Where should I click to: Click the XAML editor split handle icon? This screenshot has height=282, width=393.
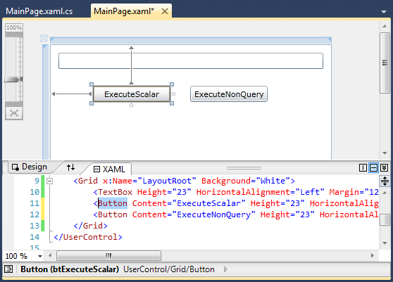tap(385, 181)
